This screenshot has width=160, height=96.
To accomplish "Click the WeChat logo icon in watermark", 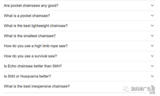I will click(126, 89).
